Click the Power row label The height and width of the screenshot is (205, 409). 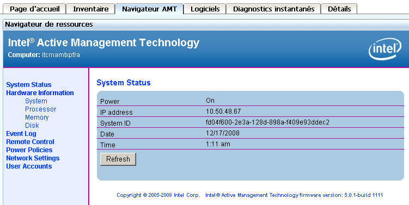(x=110, y=102)
